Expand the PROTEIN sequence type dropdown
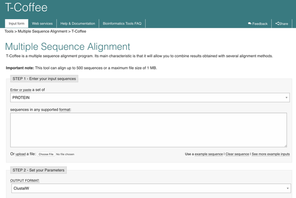Viewport: 296px width, 198px height. tap(149, 98)
